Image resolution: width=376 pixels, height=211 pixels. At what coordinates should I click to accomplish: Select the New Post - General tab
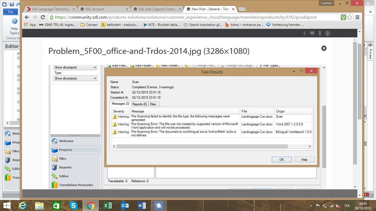pos(210,9)
